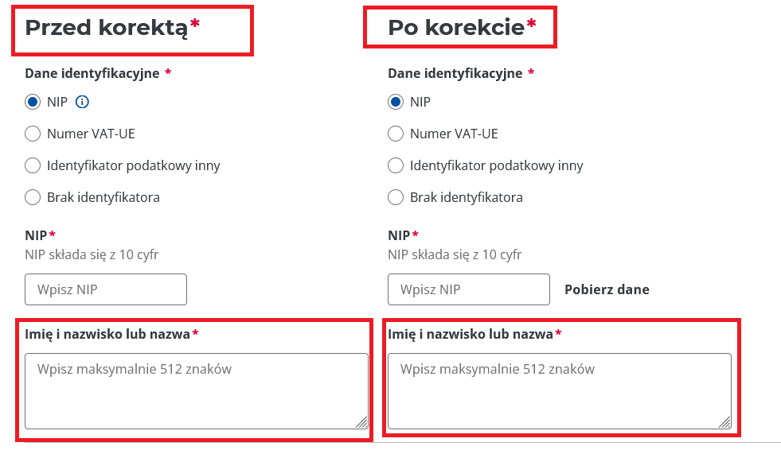Select Numer VAT-UE under Przed korektą
Viewport: 781px width, 454px height.
pos(33,134)
